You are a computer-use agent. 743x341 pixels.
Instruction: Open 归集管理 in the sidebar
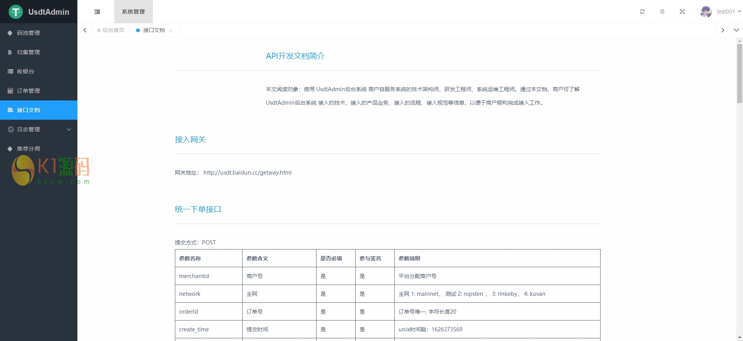39,52
